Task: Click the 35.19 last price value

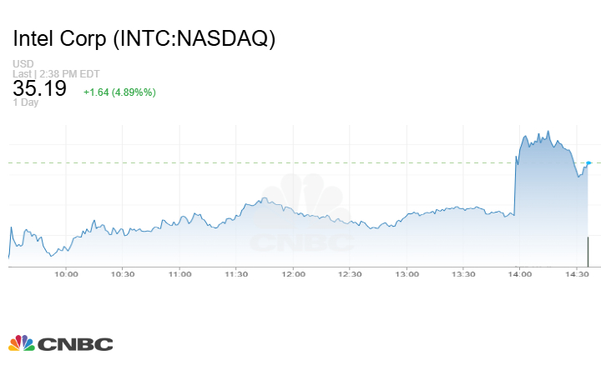Action: [x=39, y=89]
